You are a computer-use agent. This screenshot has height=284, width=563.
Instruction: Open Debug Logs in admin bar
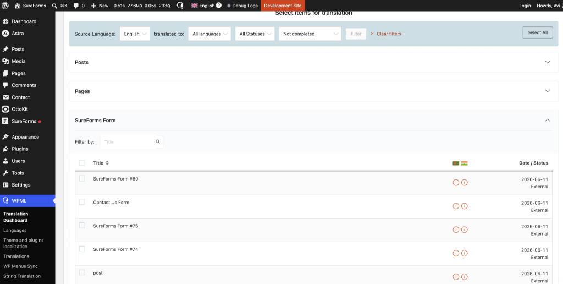click(242, 6)
